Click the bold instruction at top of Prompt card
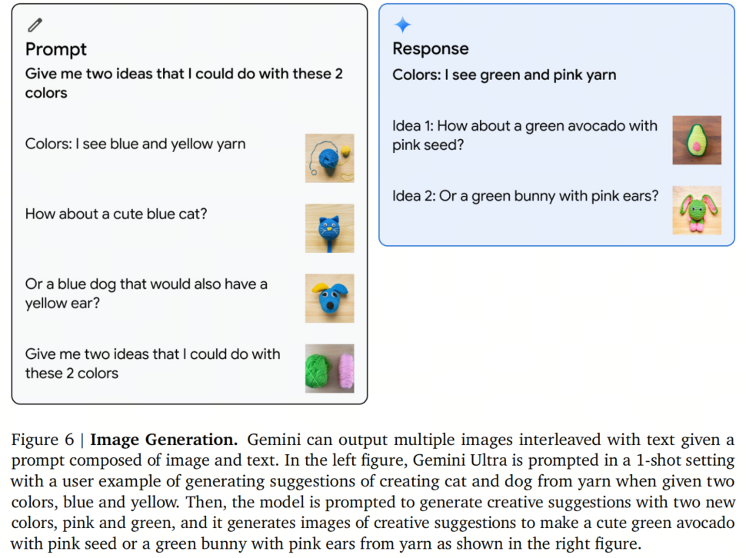Viewport: 746px width, 558px height. (x=184, y=83)
